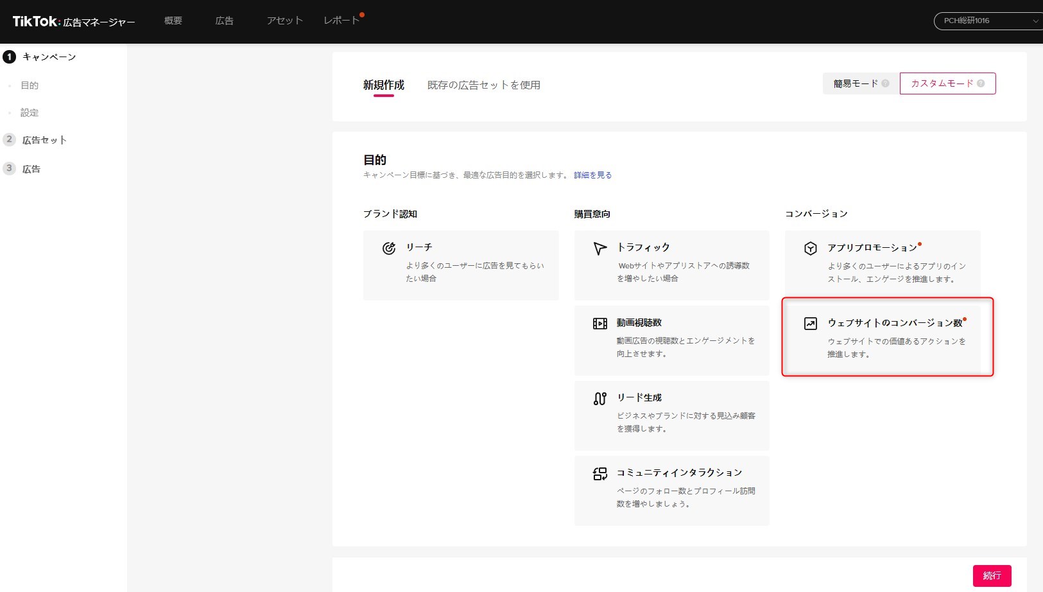Click the Community interaction icon
The height and width of the screenshot is (592, 1043).
(599, 474)
